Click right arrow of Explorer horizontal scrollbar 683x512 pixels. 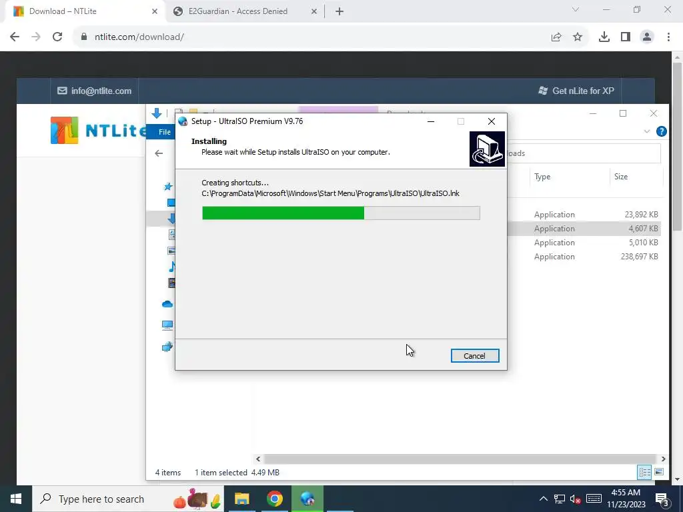coord(663,459)
